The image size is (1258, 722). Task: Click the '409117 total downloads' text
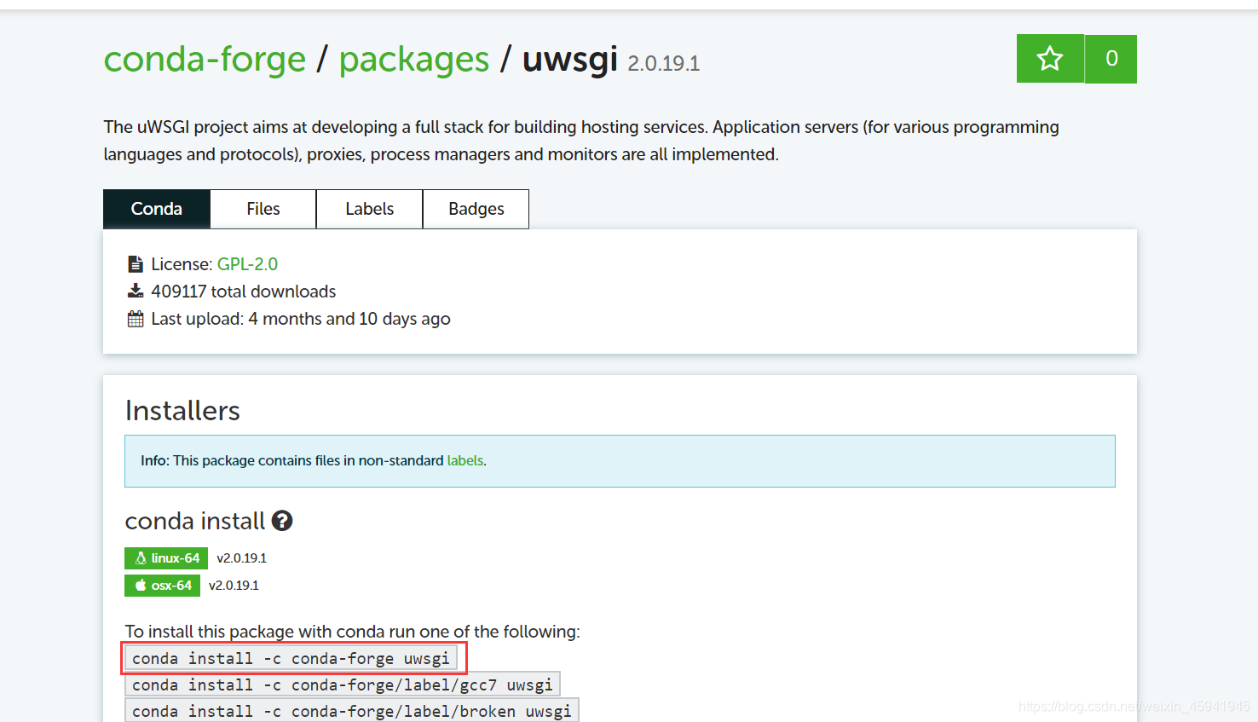click(244, 292)
